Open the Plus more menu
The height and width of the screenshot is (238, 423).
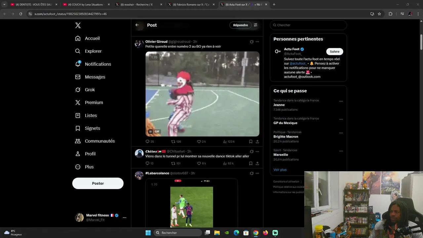85,167
